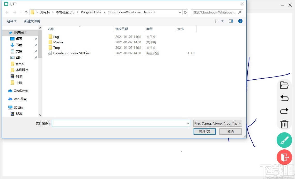Click the 1 KB size cell
The image size is (295, 179).
(x=191, y=53)
